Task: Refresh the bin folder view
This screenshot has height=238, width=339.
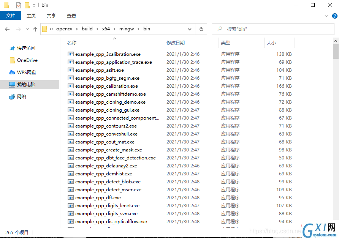Action: point(201,29)
